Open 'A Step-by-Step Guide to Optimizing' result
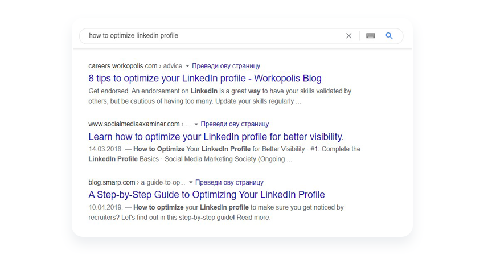The height and width of the screenshot is (254, 484). point(207,195)
